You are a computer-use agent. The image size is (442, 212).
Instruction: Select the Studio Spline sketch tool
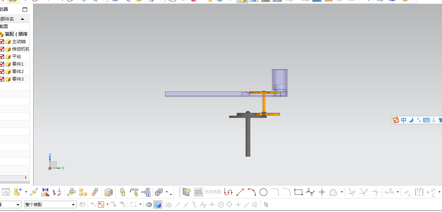[x=310, y=192]
